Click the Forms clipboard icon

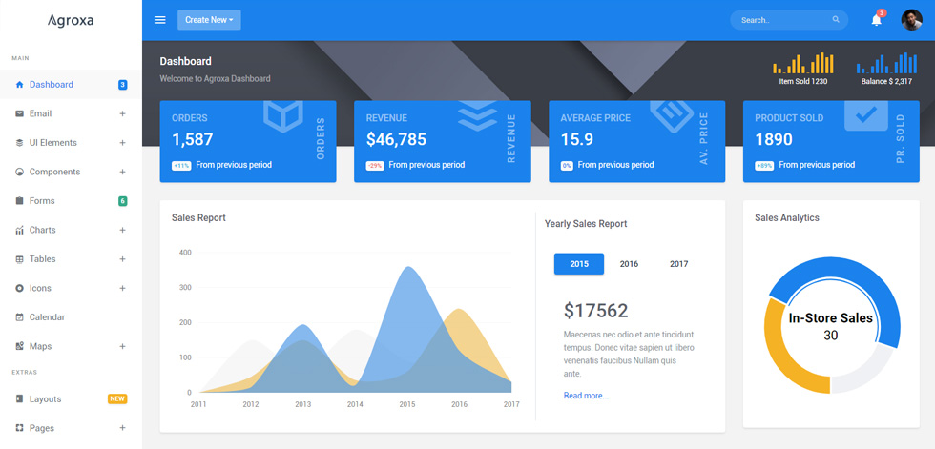(19, 201)
